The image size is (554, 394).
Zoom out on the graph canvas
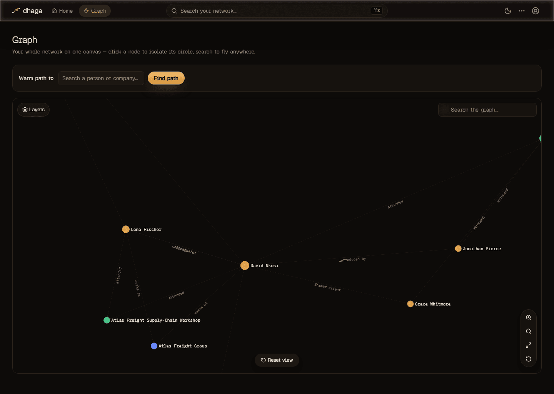529,331
